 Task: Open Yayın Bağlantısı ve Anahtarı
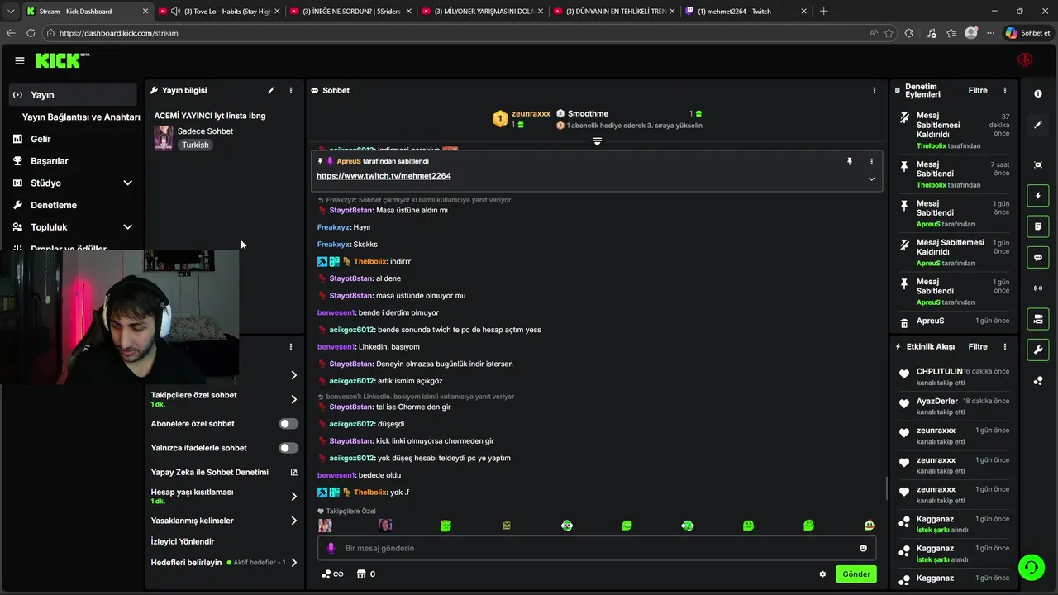tap(81, 117)
